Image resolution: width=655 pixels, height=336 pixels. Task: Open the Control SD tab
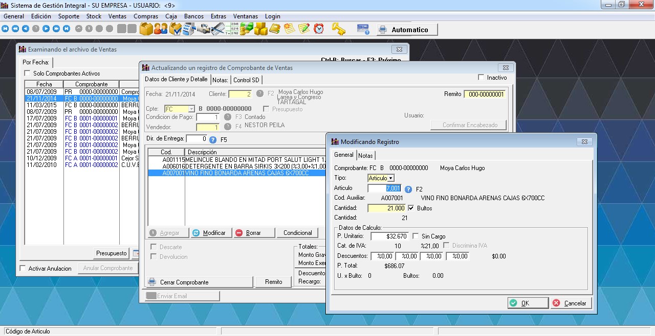click(x=246, y=80)
